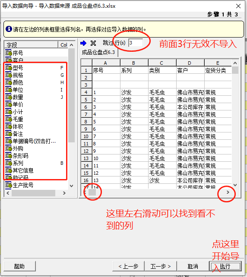Click spreadsheet preview scroll-right arrow
Viewport: 247px width, 277px height.
(228, 192)
